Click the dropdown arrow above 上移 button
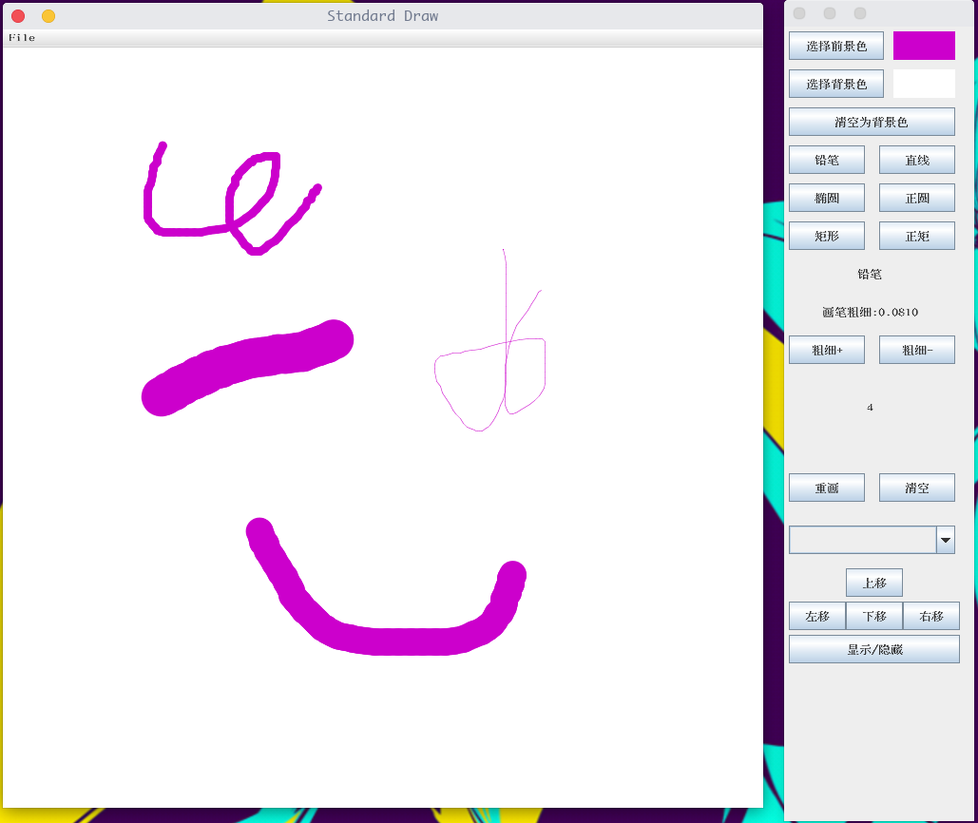The image size is (978, 823). [x=945, y=539]
